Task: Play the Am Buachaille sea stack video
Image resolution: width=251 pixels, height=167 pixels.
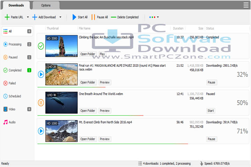Action: coord(102,54)
